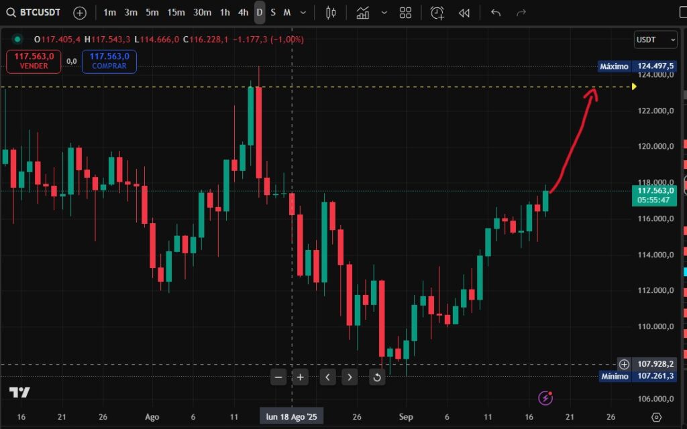Image resolution: width=687 pixels, height=429 pixels.
Task: Expand the chart style options chevron
Action: pos(384,12)
